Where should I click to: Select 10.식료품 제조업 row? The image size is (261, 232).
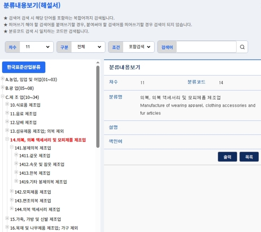(x=25, y=105)
